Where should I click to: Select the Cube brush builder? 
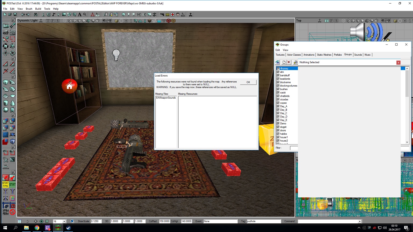tap(6, 82)
